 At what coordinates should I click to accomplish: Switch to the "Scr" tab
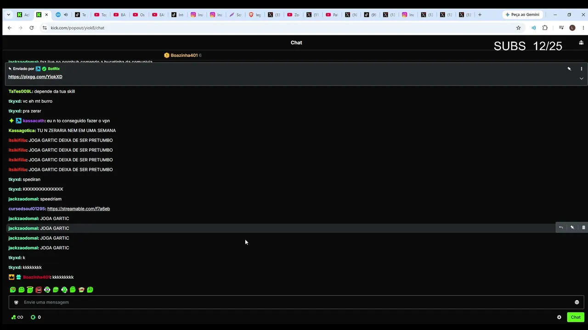click(235, 15)
